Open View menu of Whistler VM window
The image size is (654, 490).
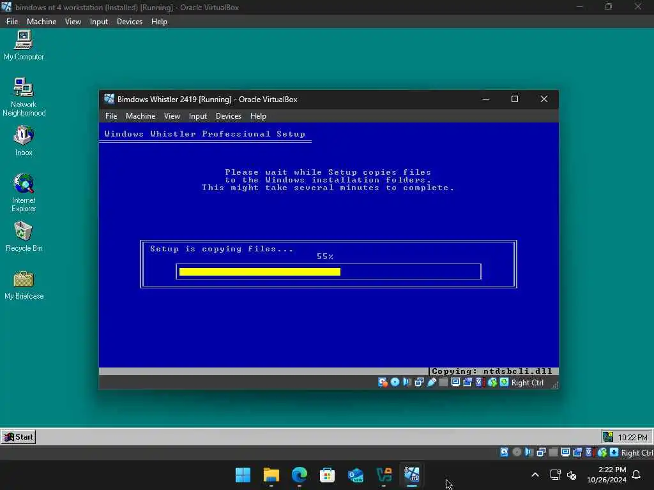[172, 116]
